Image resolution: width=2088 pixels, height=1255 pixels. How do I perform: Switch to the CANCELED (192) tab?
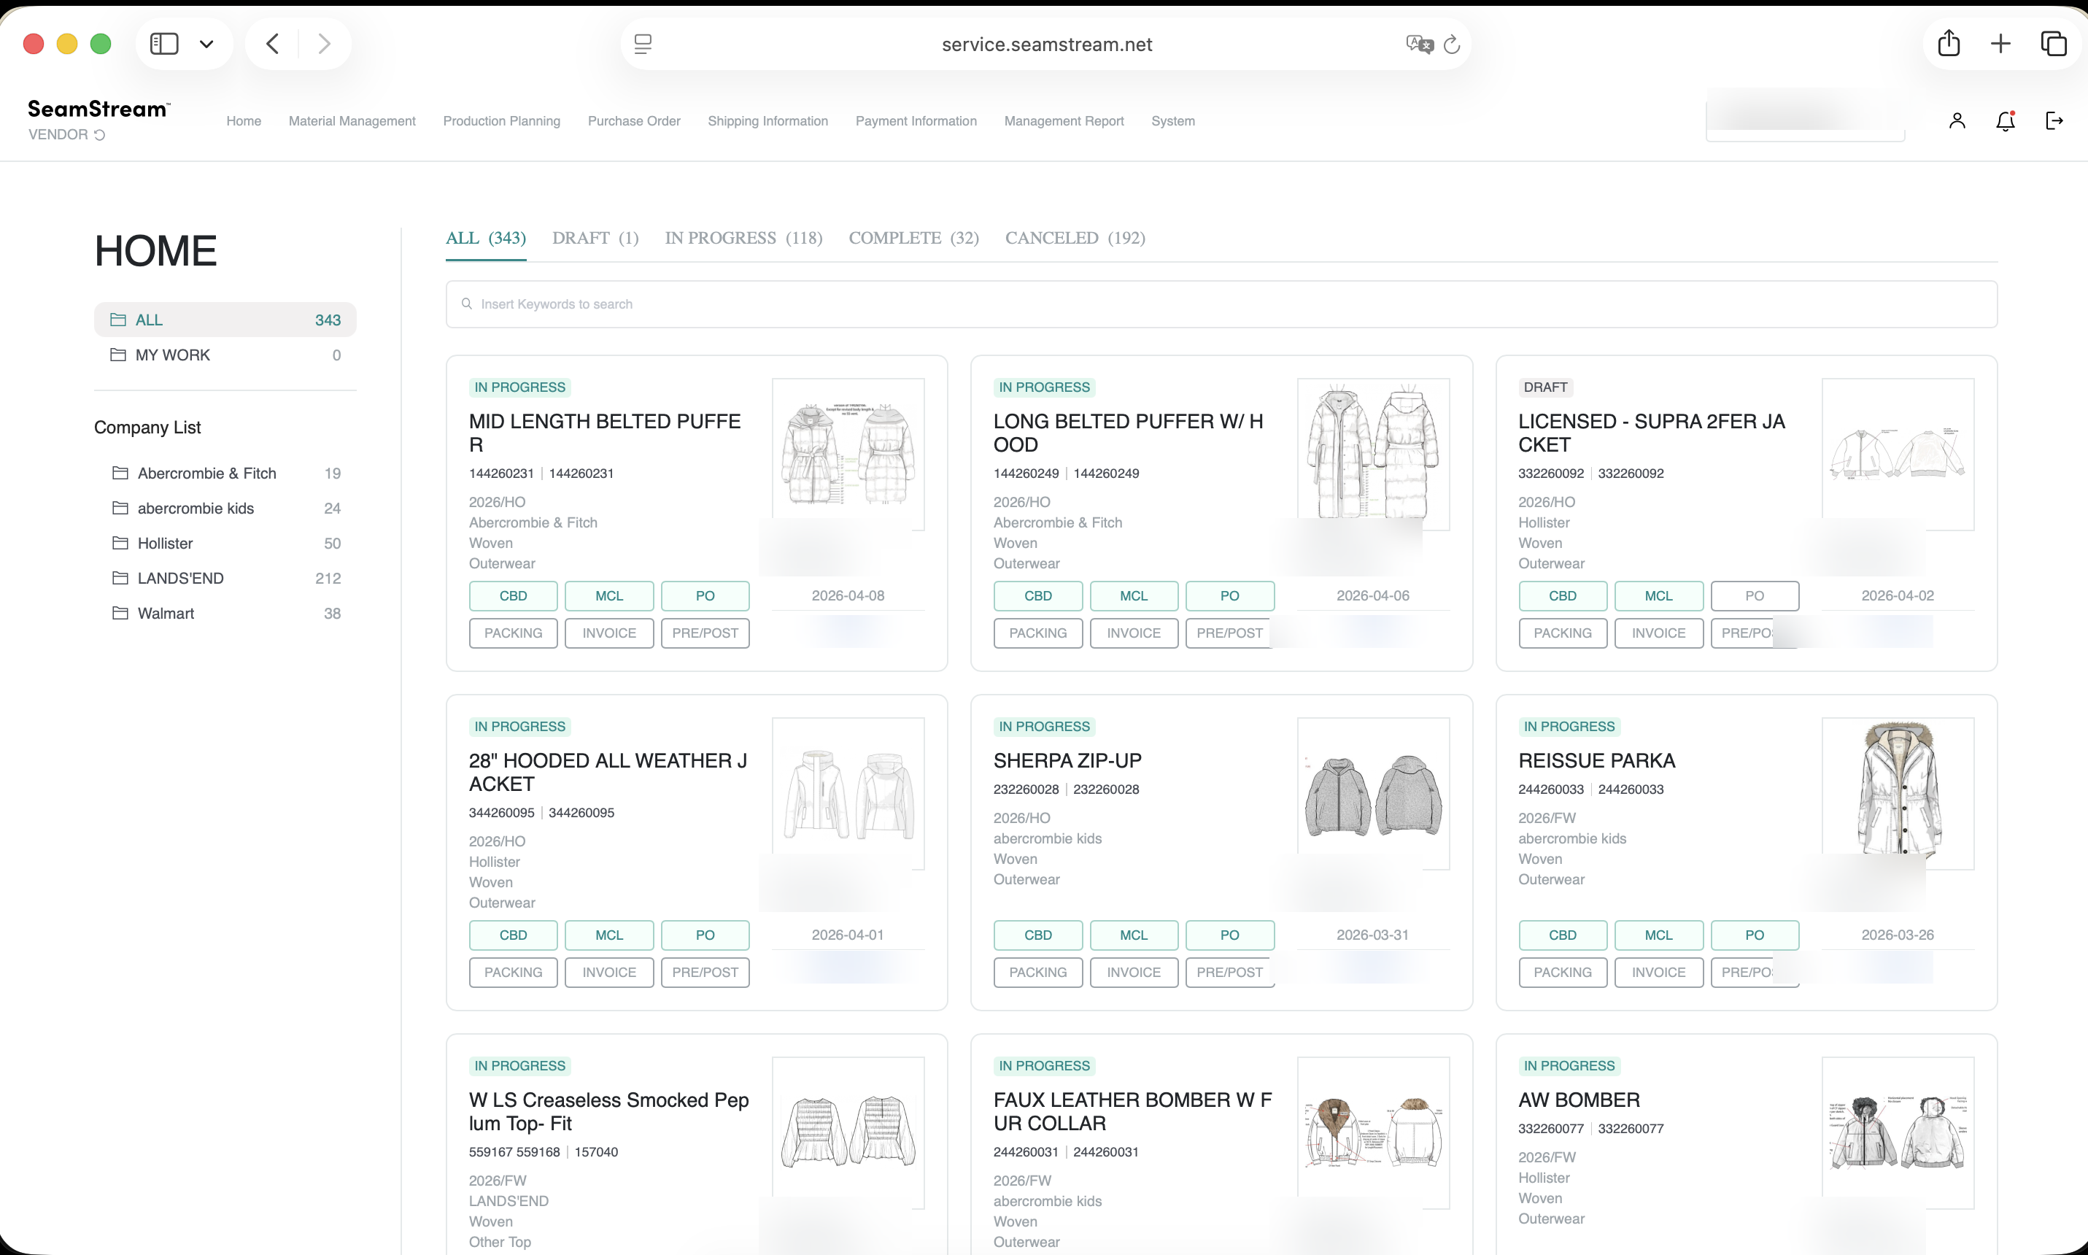coord(1075,239)
